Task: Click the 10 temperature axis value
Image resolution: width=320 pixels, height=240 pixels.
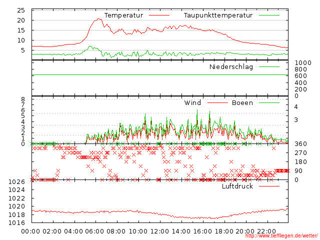Action: click(21, 40)
